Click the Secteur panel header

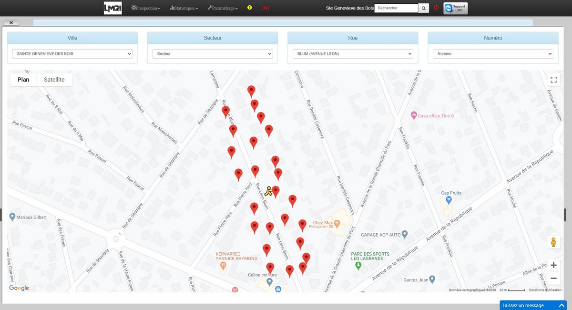pyautogui.click(x=213, y=38)
